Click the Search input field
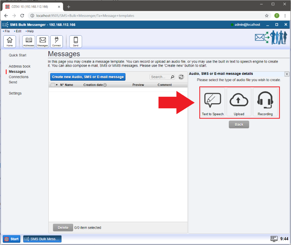 point(160,77)
